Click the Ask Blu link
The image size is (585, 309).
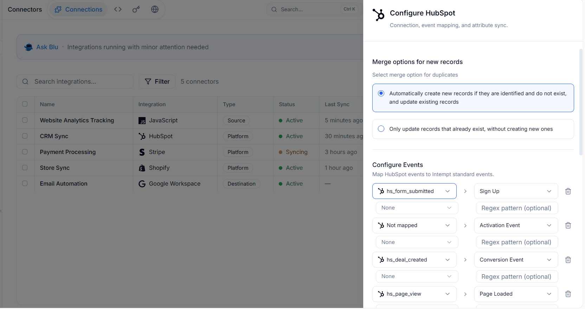coord(47,47)
